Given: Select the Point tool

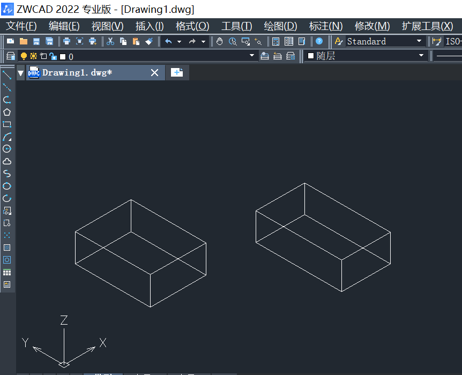Looking at the screenshot, I should point(7,235).
